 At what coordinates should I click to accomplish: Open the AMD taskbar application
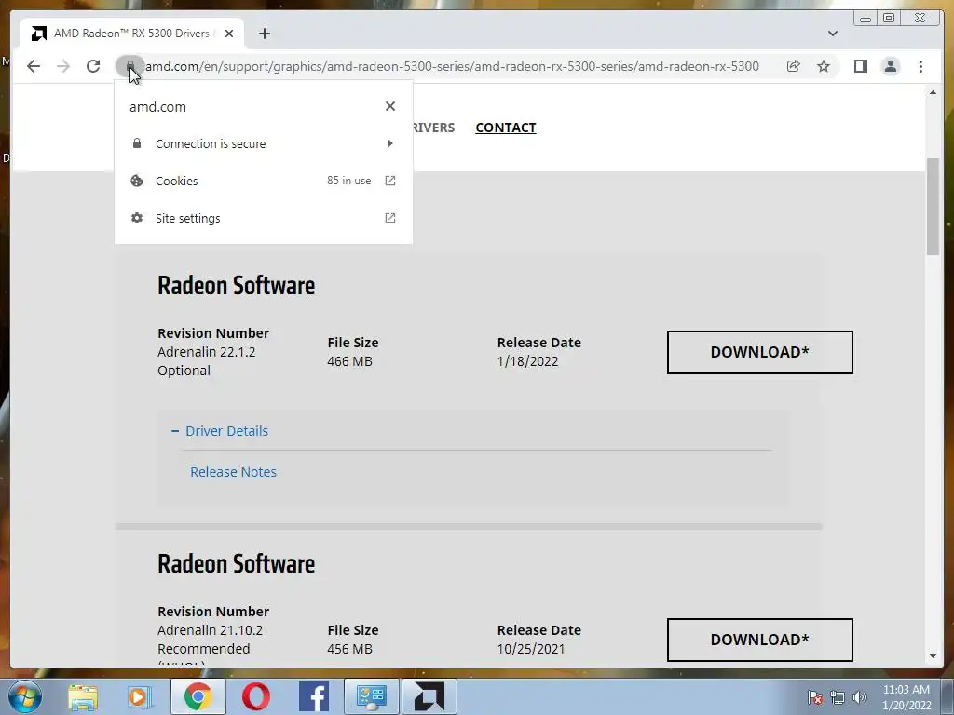point(429,696)
